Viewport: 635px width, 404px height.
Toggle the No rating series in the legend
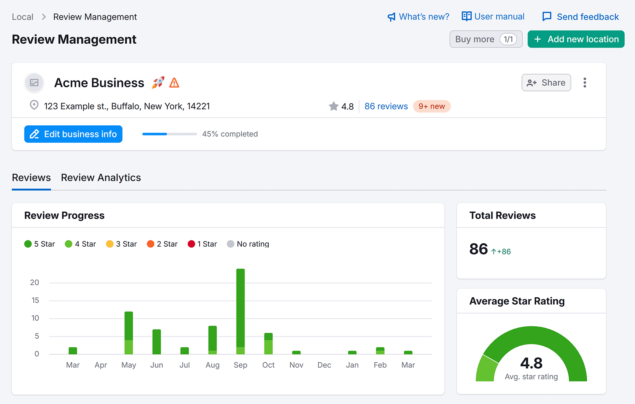248,244
